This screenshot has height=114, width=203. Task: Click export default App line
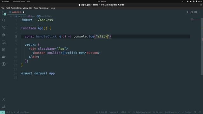point(38,73)
